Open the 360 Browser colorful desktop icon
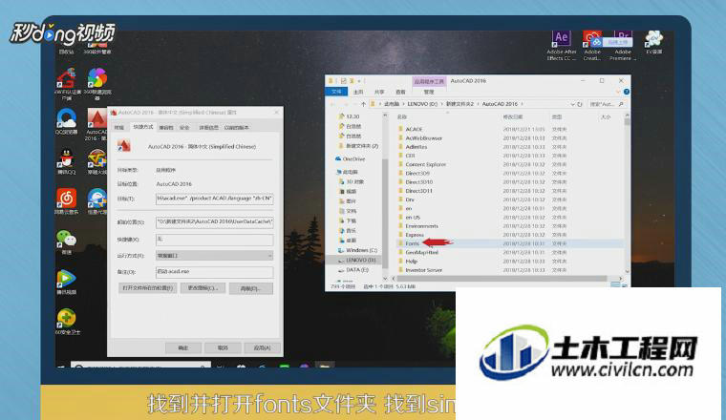The height and width of the screenshot is (420, 726). (x=97, y=83)
